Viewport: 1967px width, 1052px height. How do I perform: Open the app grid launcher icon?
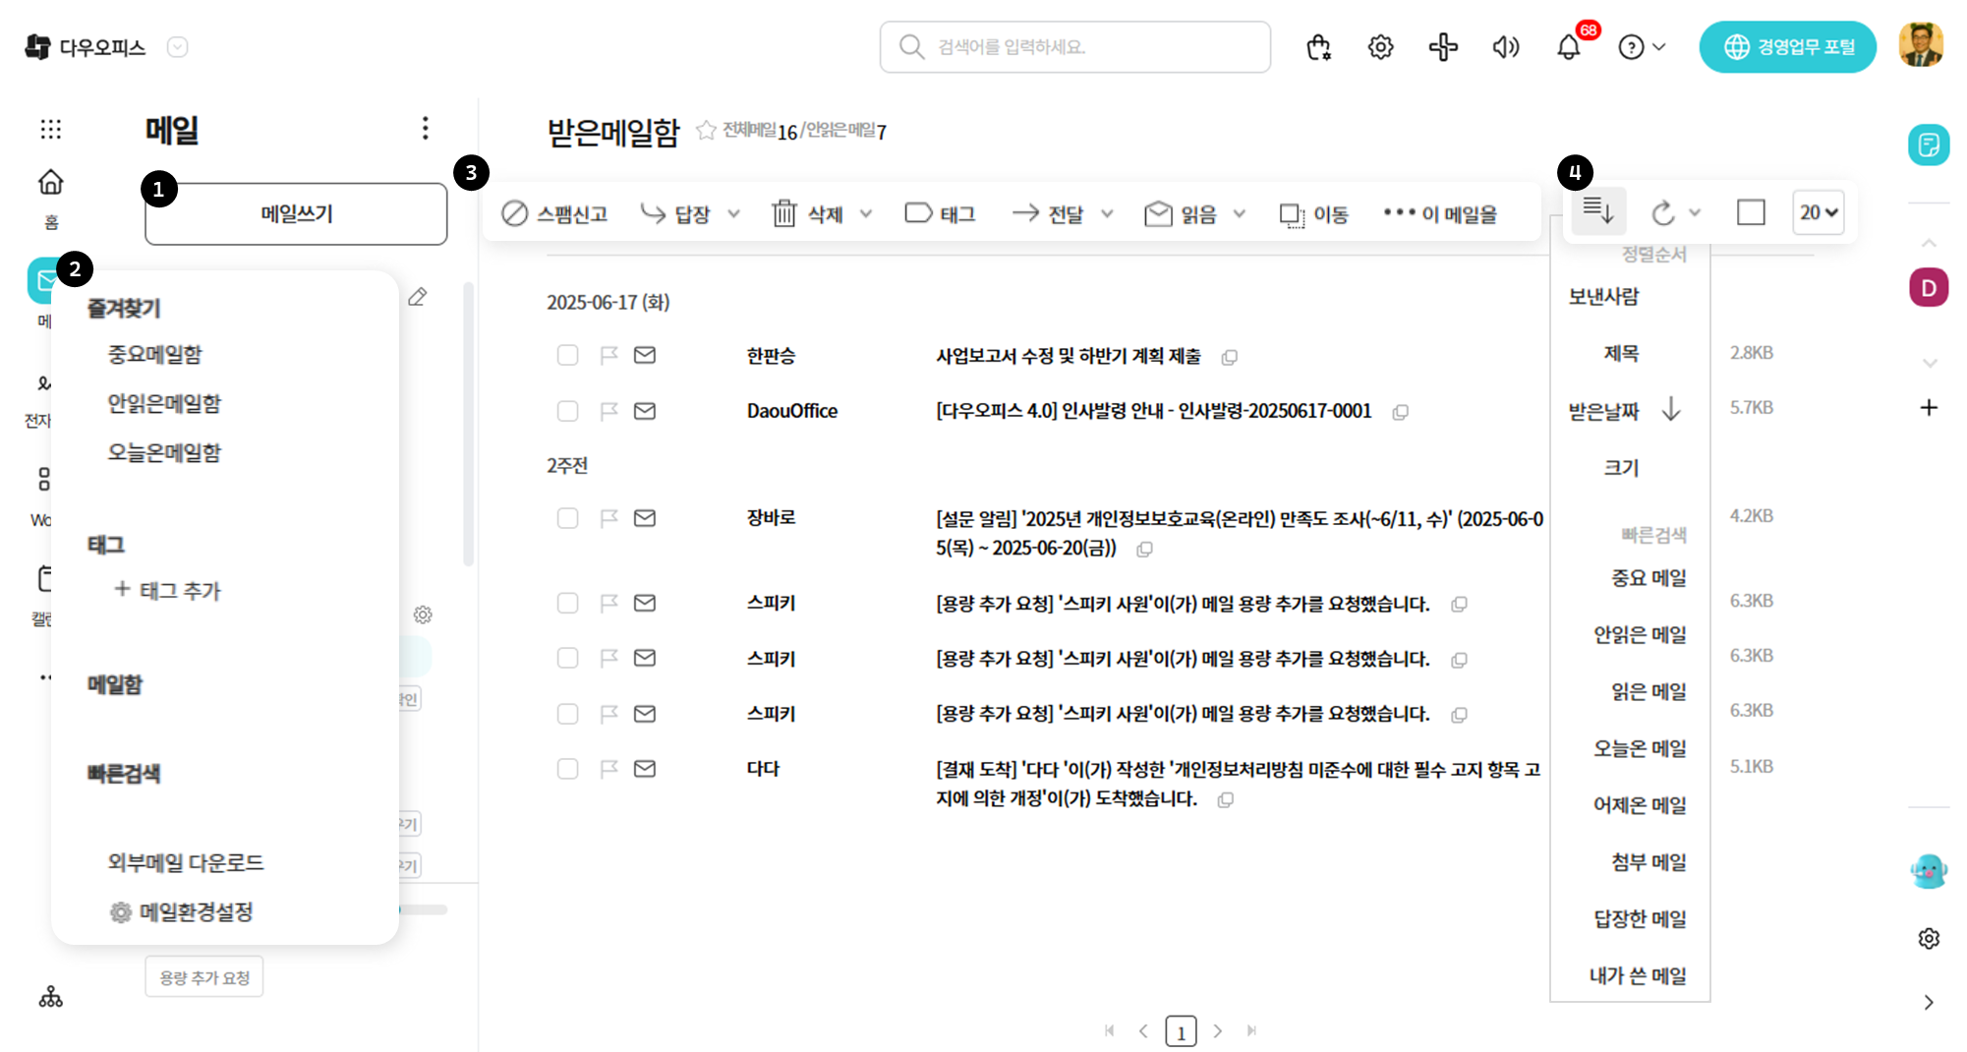click(50, 129)
